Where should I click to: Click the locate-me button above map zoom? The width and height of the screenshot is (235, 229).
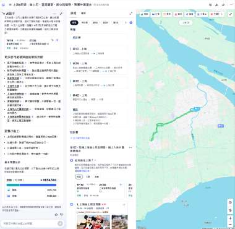[x=230, y=210]
